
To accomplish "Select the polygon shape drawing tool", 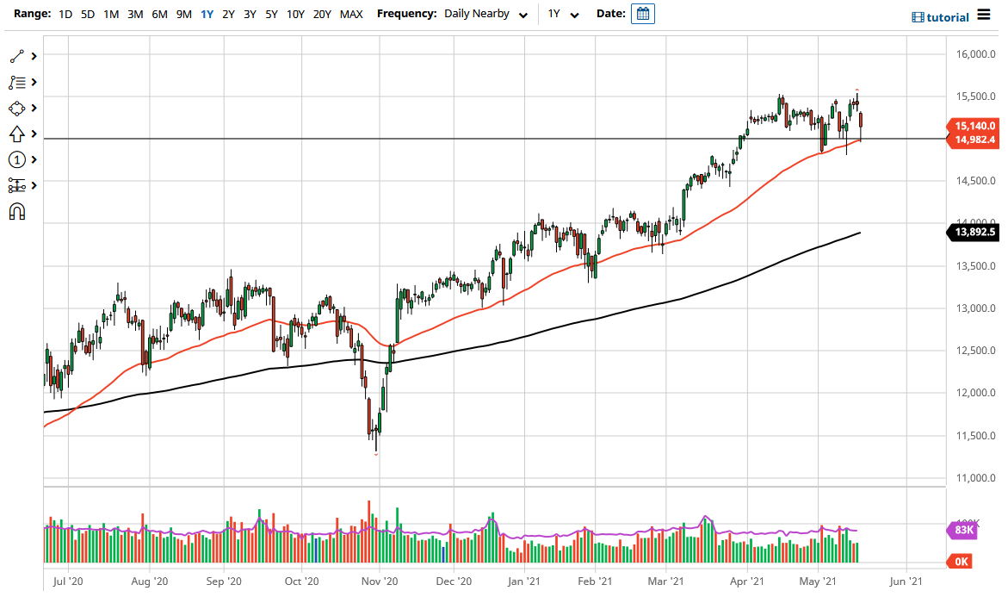I will pyautogui.click(x=17, y=108).
